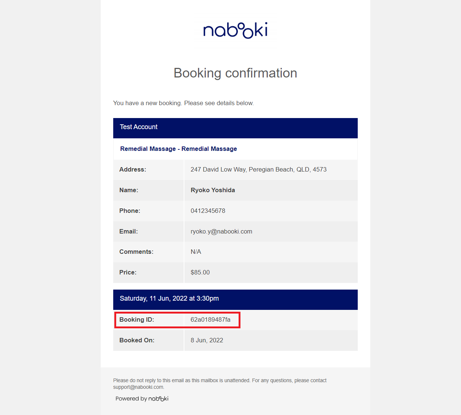Click the price value $85.00

(x=200, y=272)
